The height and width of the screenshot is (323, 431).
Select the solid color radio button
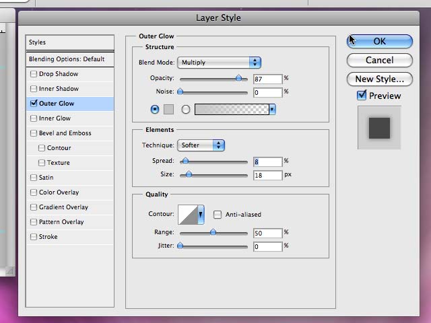click(155, 109)
